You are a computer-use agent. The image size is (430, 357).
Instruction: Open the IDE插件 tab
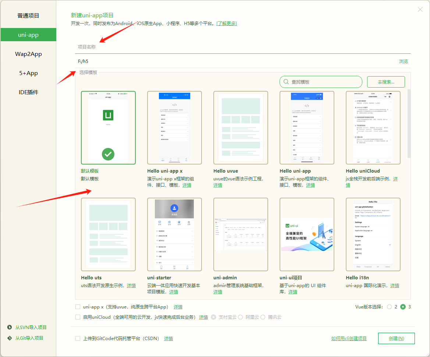click(x=28, y=92)
